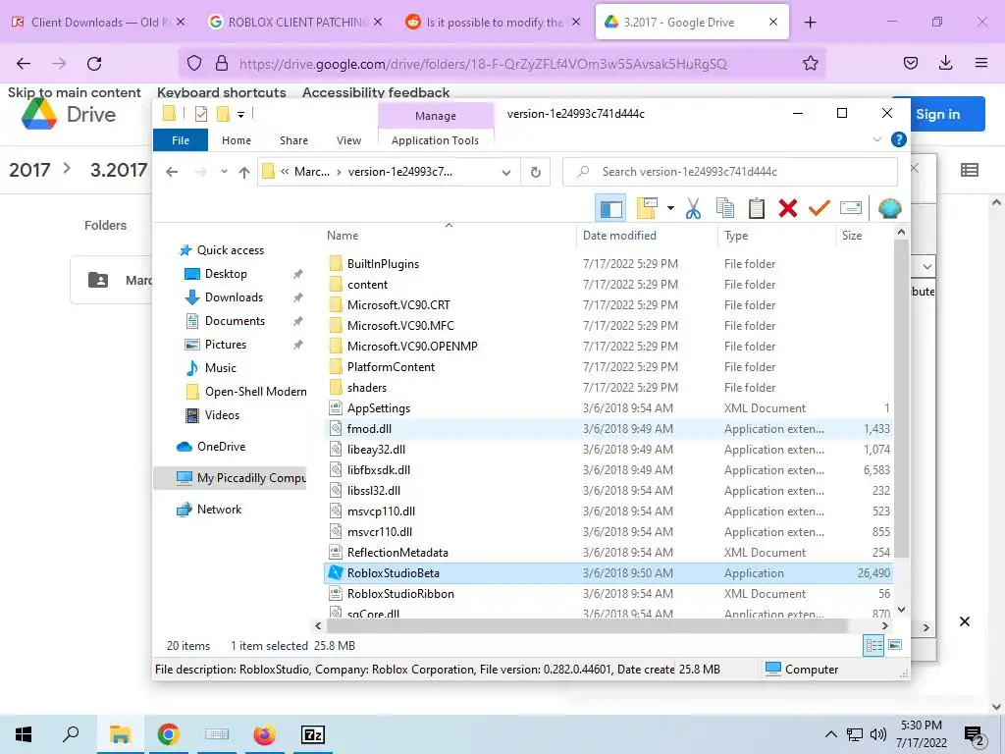Open the Windows Start menu
The height and width of the screenshot is (754, 1005).
coord(24,734)
